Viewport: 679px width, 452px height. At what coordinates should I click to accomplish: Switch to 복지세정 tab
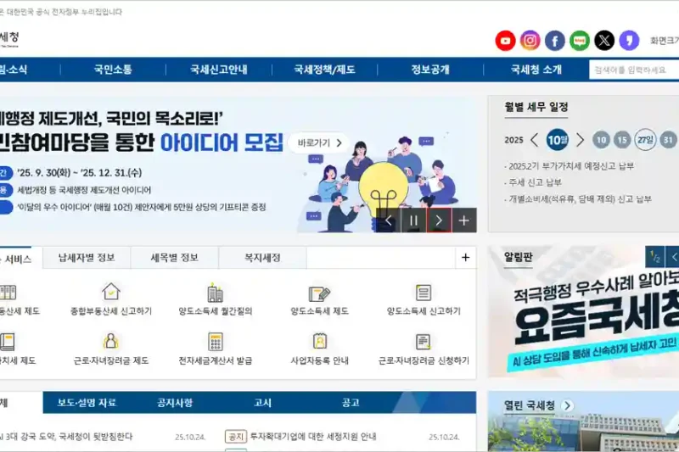tap(262, 258)
